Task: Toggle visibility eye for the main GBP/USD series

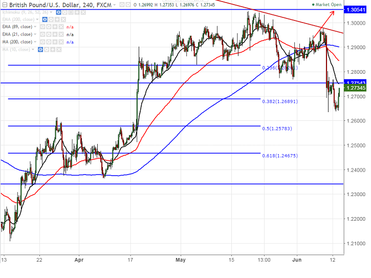Action: (x=122, y=5)
